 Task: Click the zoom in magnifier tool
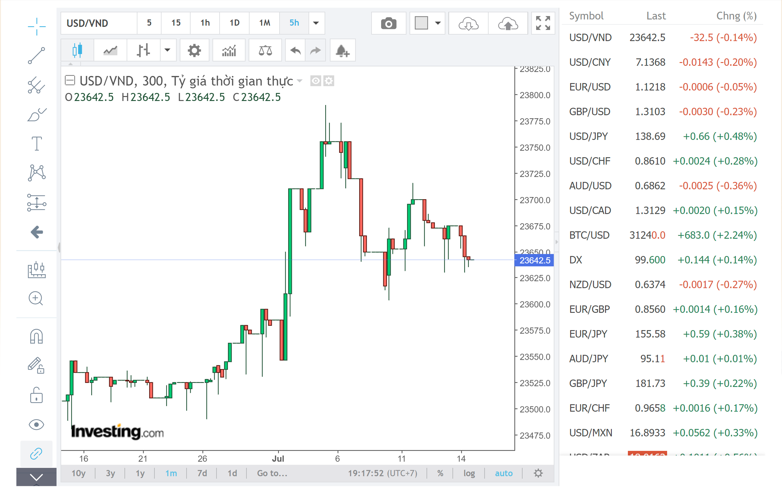pyautogui.click(x=36, y=298)
